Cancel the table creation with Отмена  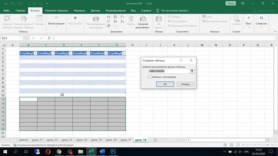pos(185,84)
